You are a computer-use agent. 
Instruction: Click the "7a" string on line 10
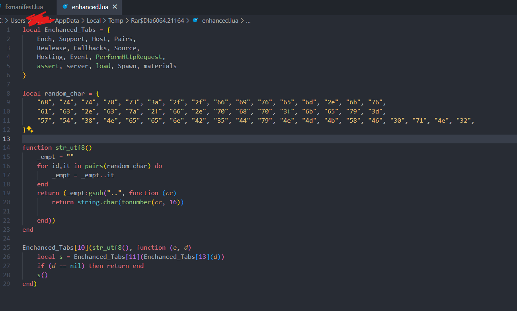(133, 111)
